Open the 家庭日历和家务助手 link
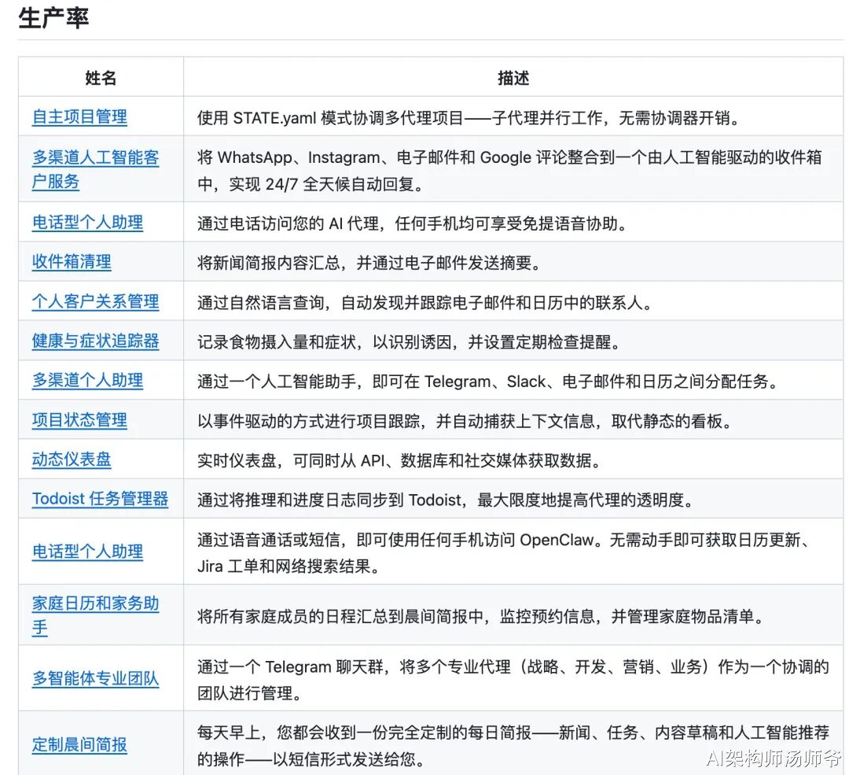The width and height of the screenshot is (849, 775). (x=94, y=616)
